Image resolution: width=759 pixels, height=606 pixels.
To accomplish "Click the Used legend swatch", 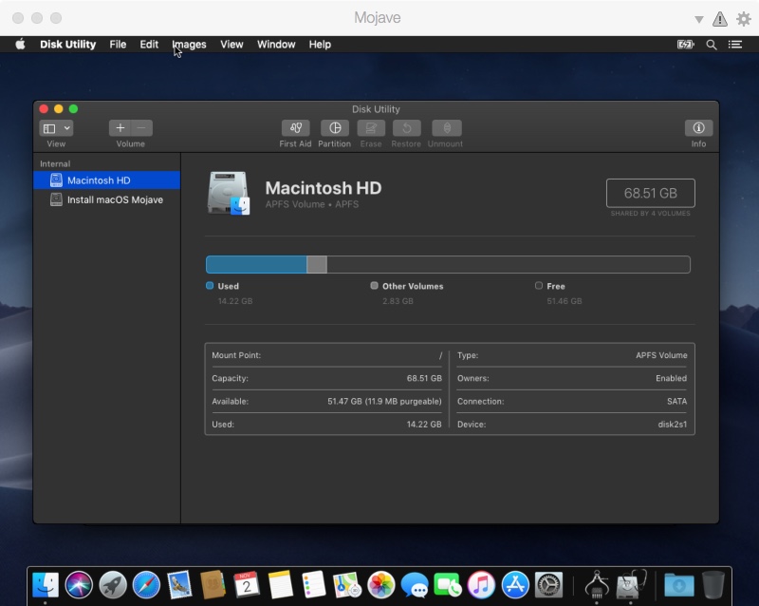I will click(210, 286).
